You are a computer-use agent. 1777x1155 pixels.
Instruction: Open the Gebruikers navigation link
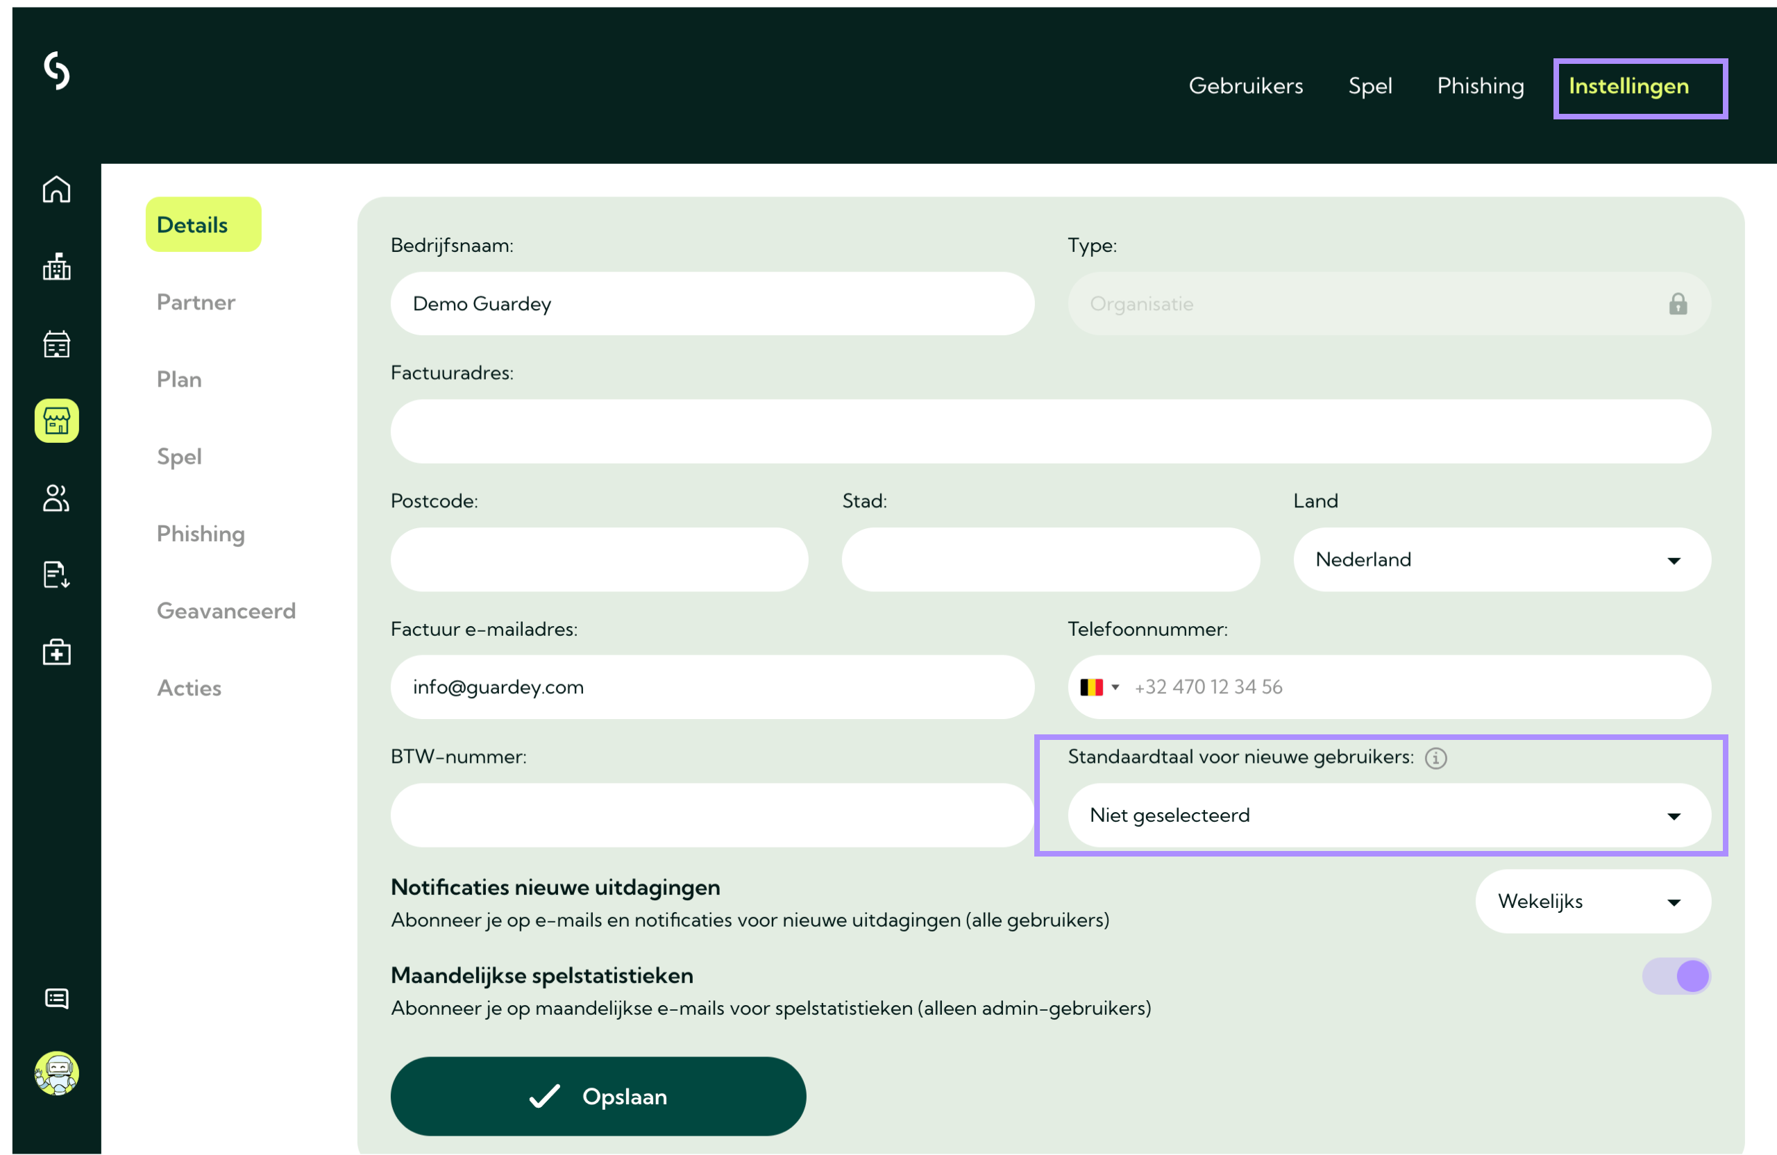click(x=1245, y=86)
